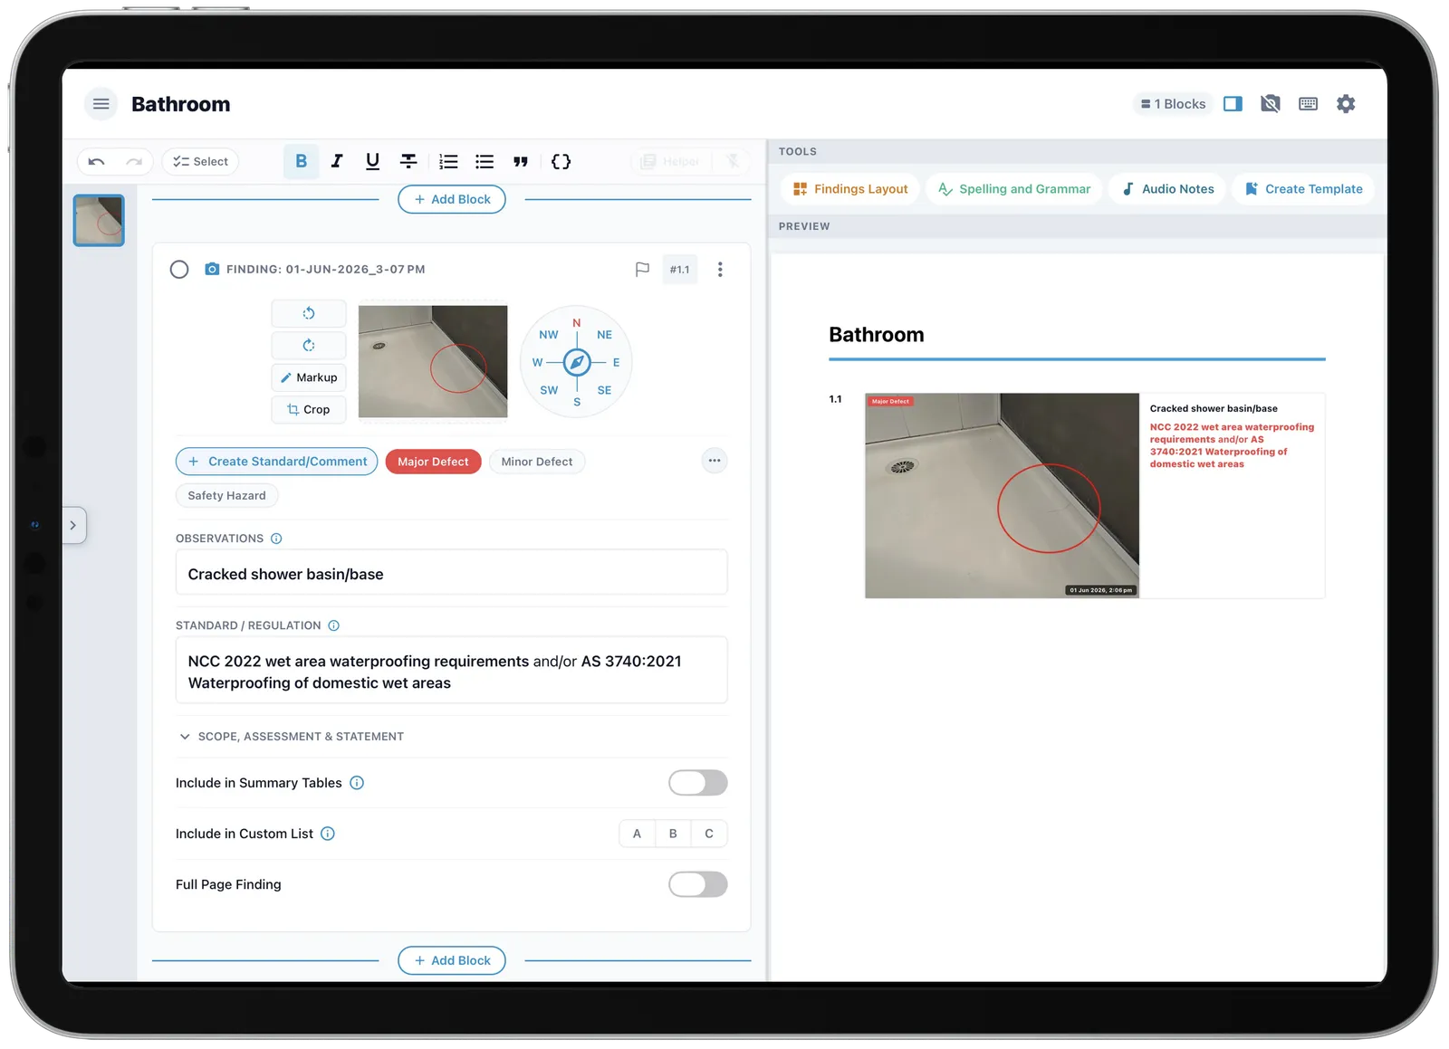Screen dimensions: 1449x1049
Task: Show more defect tags via ellipsis
Action: click(x=715, y=461)
